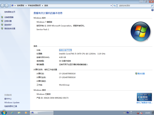Screen dimensions: 154x115
Task: Open the recent pages dropdown arrow
Action: [x=10, y=6]
